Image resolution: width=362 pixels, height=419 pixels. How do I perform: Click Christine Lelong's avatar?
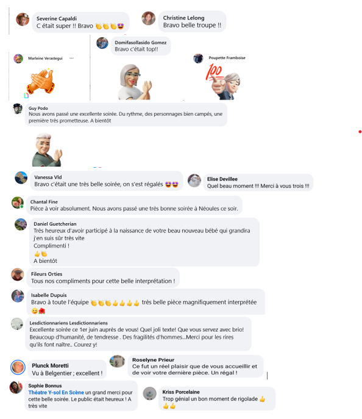tap(149, 18)
